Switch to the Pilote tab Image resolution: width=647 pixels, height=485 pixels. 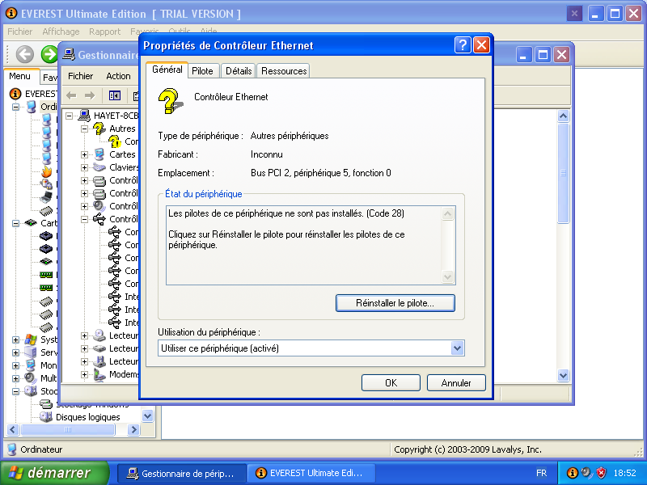coord(202,71)
